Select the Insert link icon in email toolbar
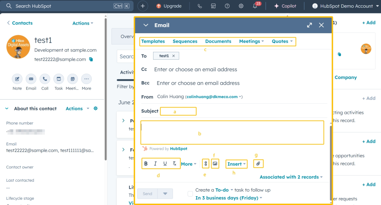Image resolution: width=381 pixels, height=205 pixels. point(206,163)
